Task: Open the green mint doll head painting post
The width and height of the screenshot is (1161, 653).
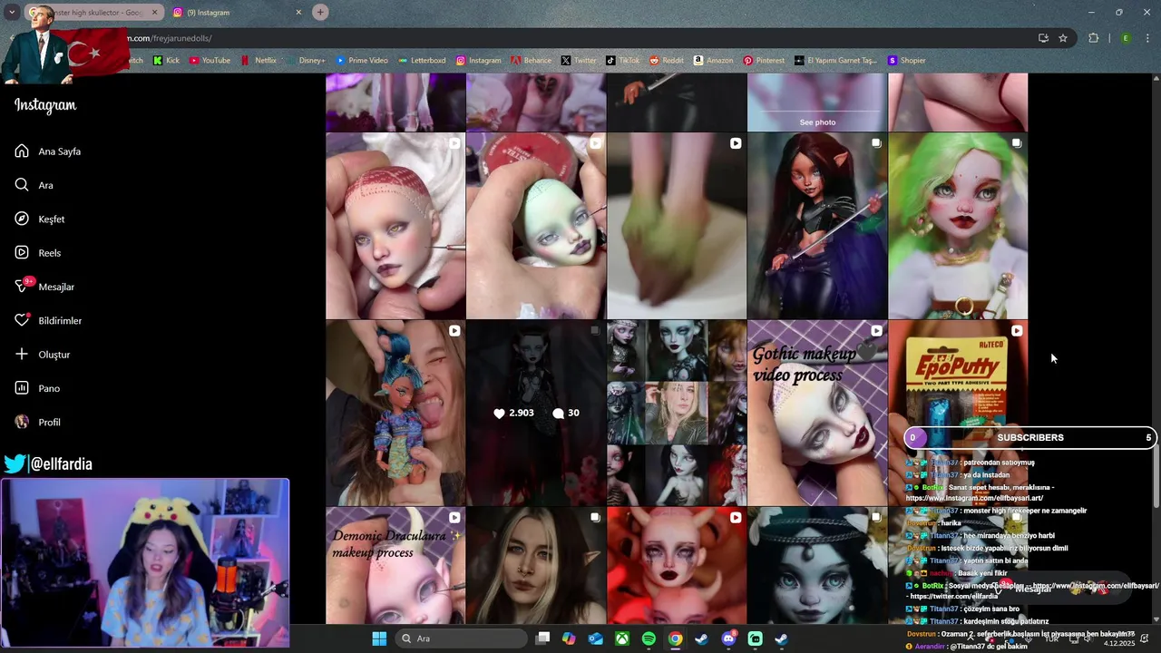Action: point(536,226)
